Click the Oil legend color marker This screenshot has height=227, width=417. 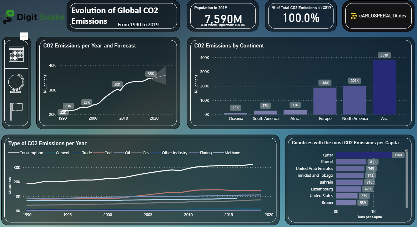pyautogui.click(x=119, y=153)
